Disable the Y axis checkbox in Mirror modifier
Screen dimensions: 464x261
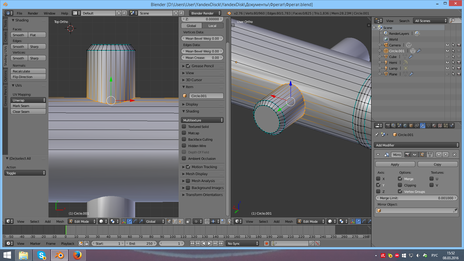pos(378,185)
